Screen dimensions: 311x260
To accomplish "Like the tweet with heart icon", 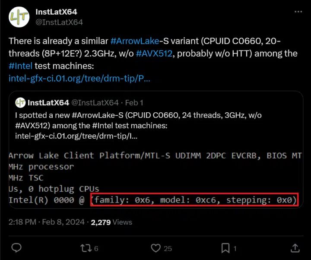I will pyautogui.click(x=156, y=248).
